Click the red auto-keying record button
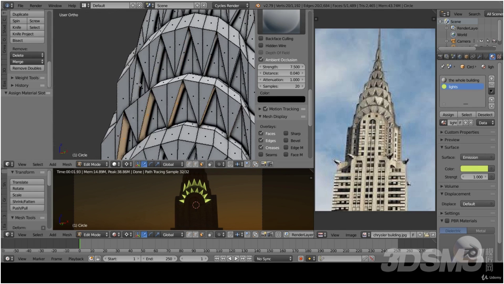Screen dimensions: 504x284 point(301,259)
